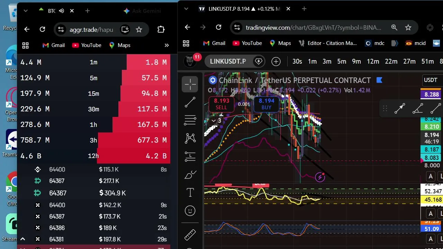Screen dimensions: 443x249
Task: Open the LINKUSDT.P symbol search
Action: coord(228,62)
